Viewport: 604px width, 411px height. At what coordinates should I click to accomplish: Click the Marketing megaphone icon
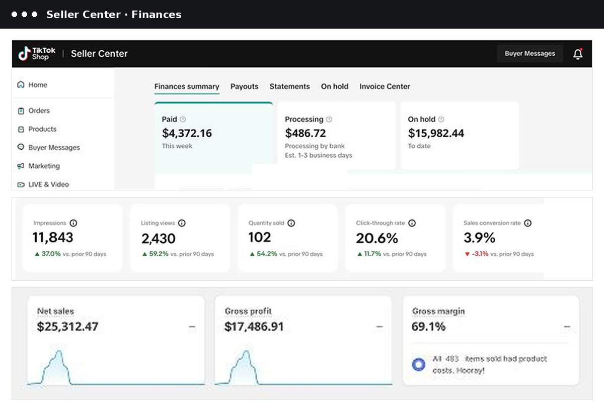[21, 166]
